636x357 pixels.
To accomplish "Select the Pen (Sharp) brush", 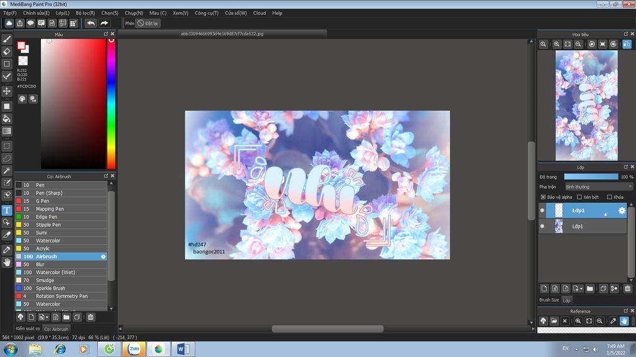I will point(61,193).
